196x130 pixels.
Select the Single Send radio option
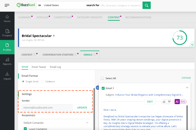click(x=23, y=82)
